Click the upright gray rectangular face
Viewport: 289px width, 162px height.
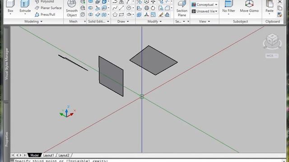pyautogui.click(x=111, y=76)
